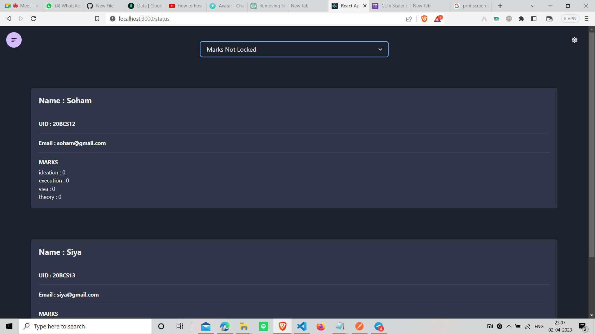Open the Brave hamburger menu
Viewport: 595px width, 334px height.
click(586, 19)
